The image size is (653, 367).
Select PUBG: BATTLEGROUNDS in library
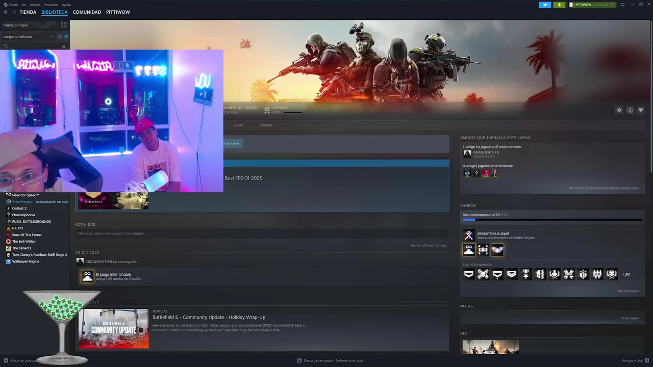pos(32,222)
